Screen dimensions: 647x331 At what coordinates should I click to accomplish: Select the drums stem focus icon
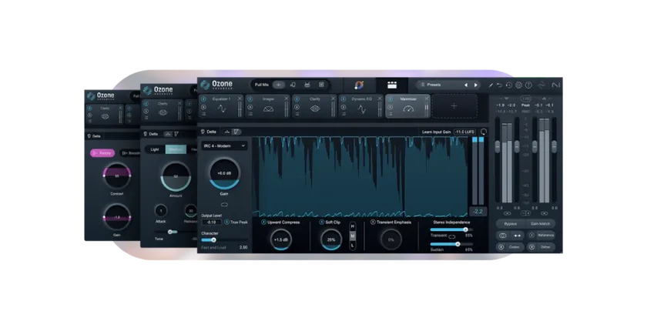[x=307, y=85]
